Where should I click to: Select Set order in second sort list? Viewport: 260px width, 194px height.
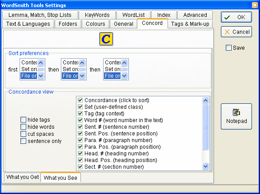[x=70, y=69]
